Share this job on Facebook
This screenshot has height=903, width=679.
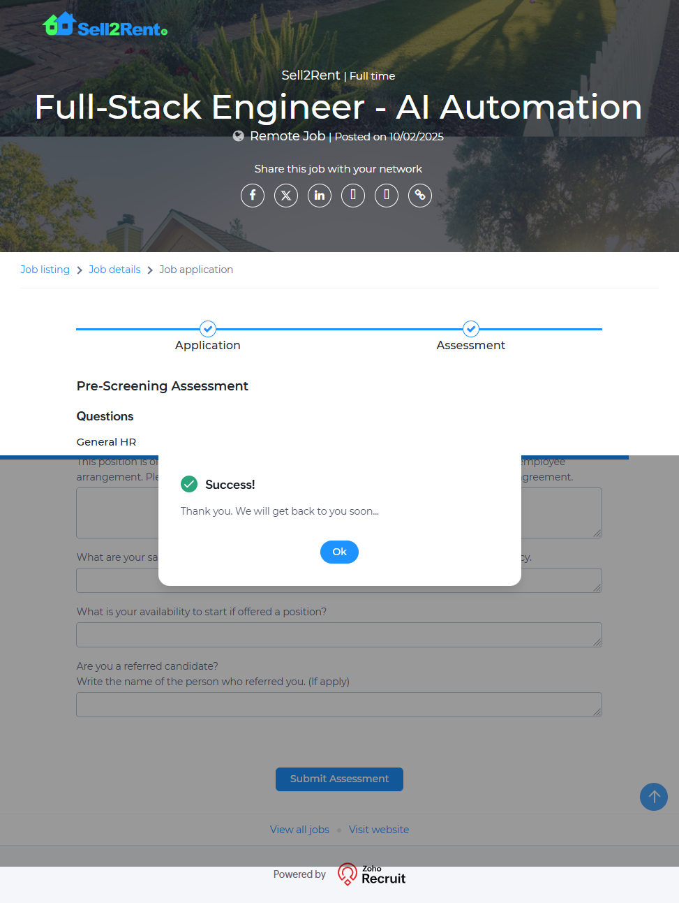[x=253, y=196]
